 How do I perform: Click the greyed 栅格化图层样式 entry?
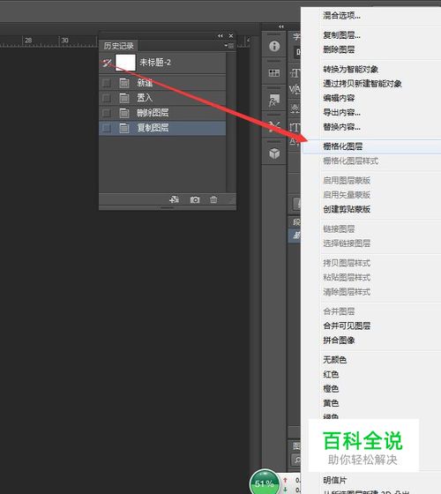pyautogui.click(x=351, y=161)
